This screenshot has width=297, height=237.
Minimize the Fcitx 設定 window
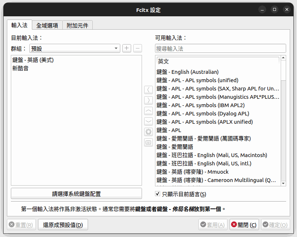262,9
